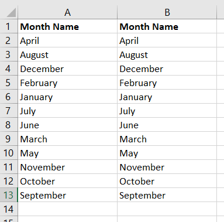
Task: Click the Select All corner triangle
Action: point(11,12)
